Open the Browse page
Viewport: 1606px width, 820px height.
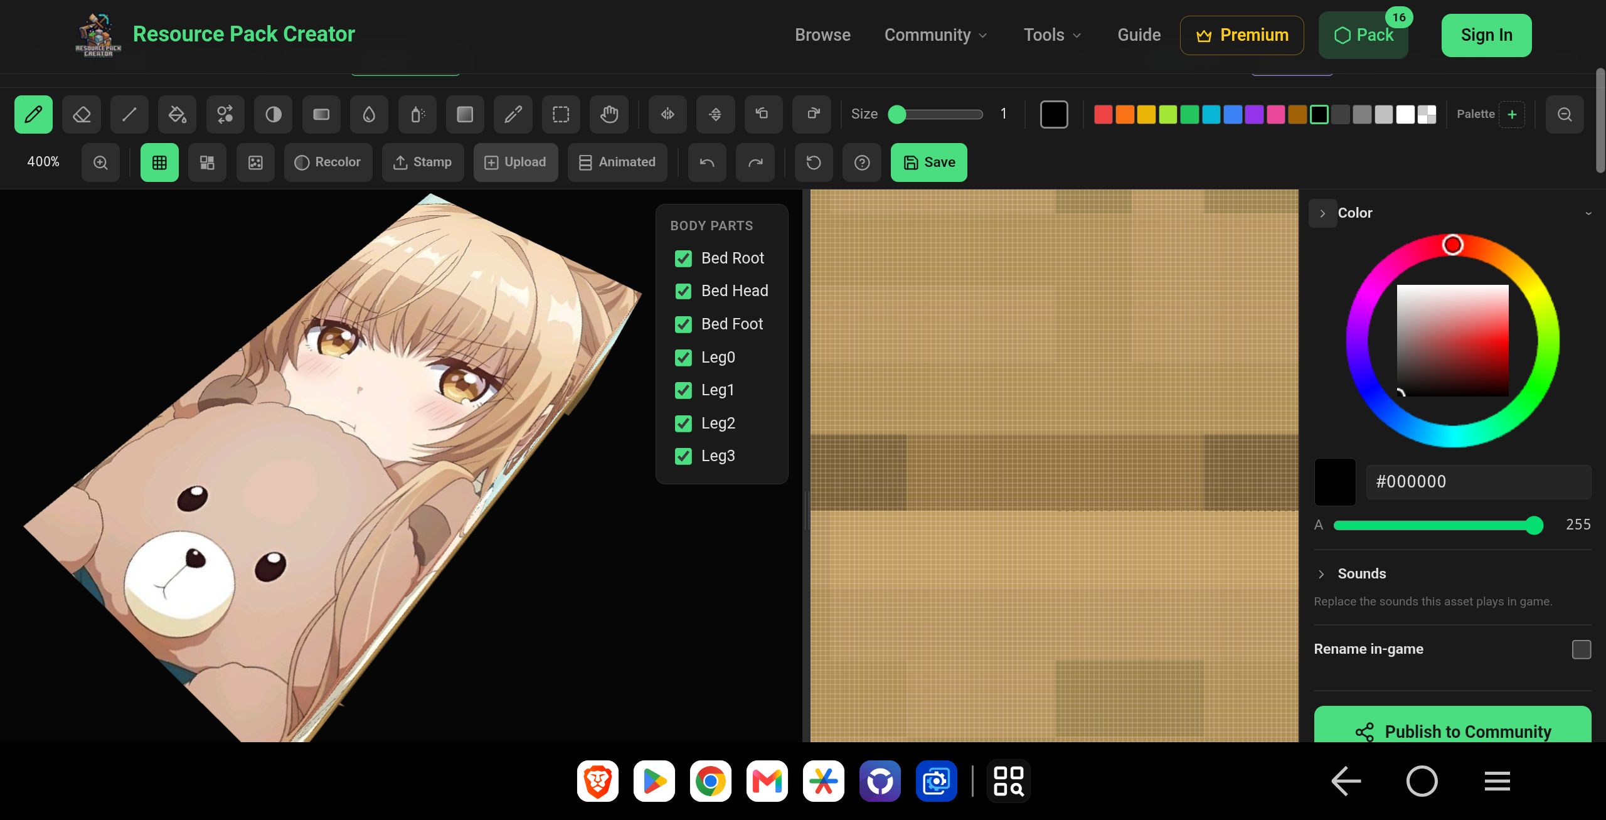click(x=822, y=35)
